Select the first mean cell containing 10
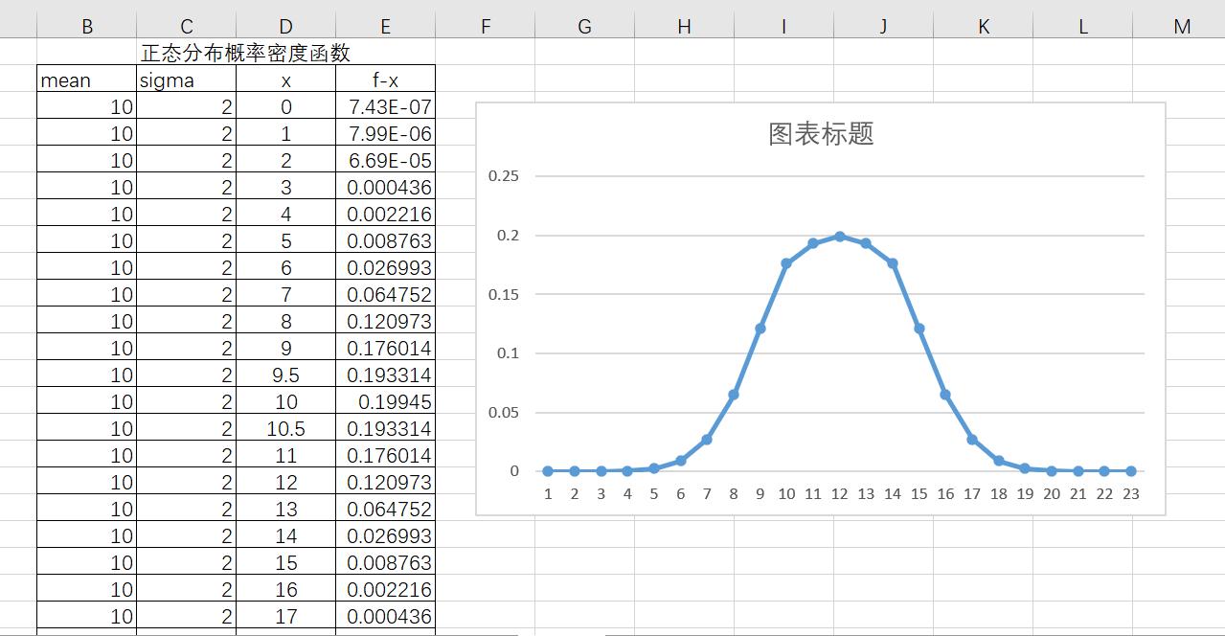This screenshot has width=1225, height=636. pos(86,107)
